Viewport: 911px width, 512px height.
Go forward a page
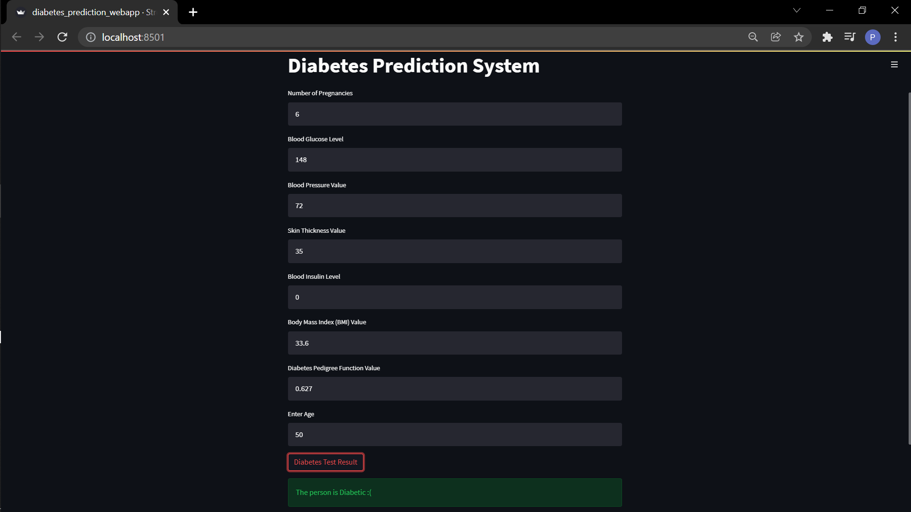(39, 37)
